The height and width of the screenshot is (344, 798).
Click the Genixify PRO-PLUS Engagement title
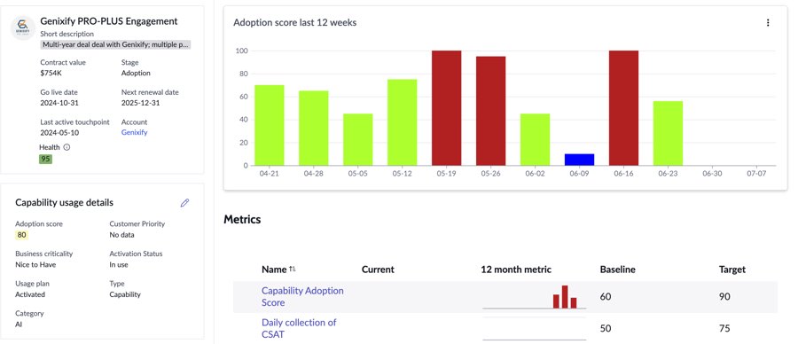tap(109, 21)
